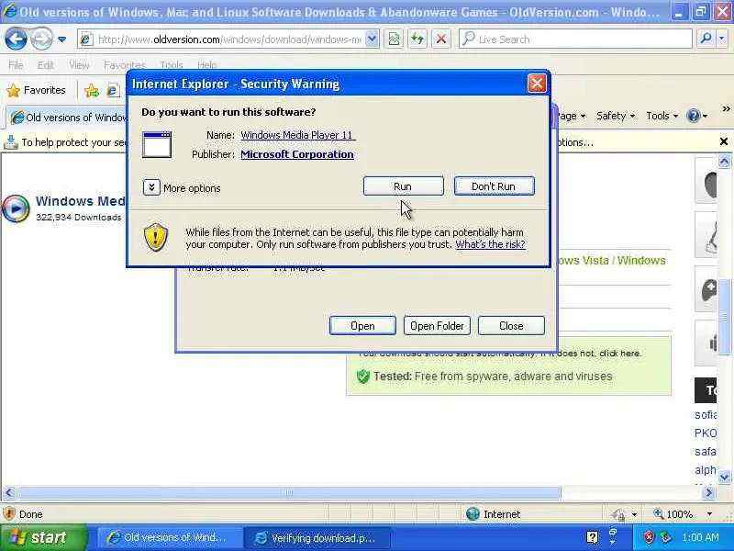This screenshot has height=551, width=734.
Task: Click Open in the download dialog
Action: [362, 326]
